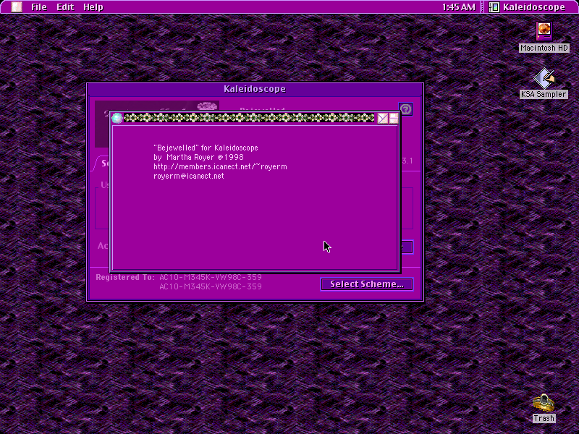Click the first AC10-M345K-VW98C-359 registration line

211,277
